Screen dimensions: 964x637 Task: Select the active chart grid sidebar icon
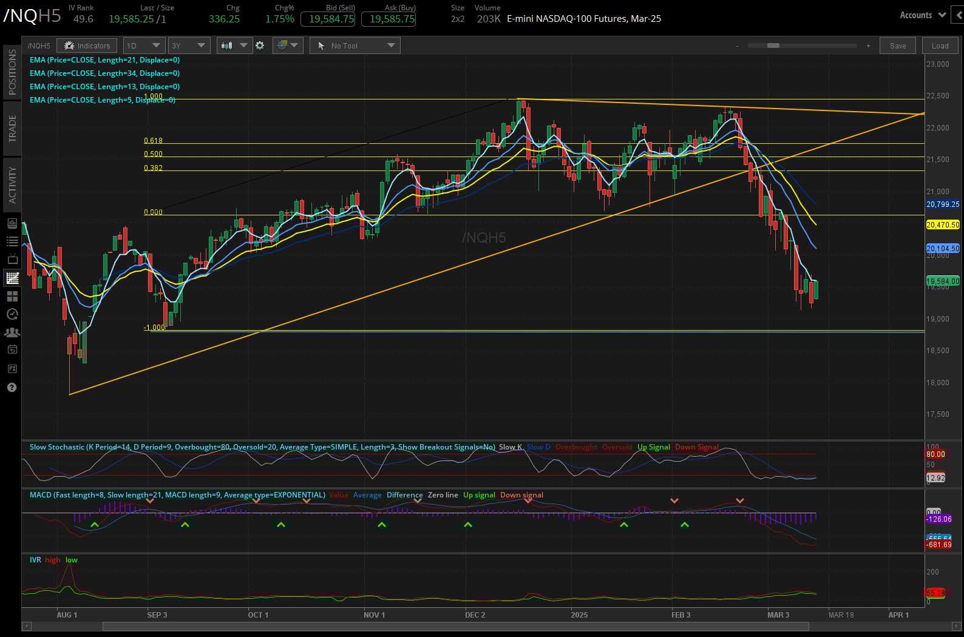[12, 278]
